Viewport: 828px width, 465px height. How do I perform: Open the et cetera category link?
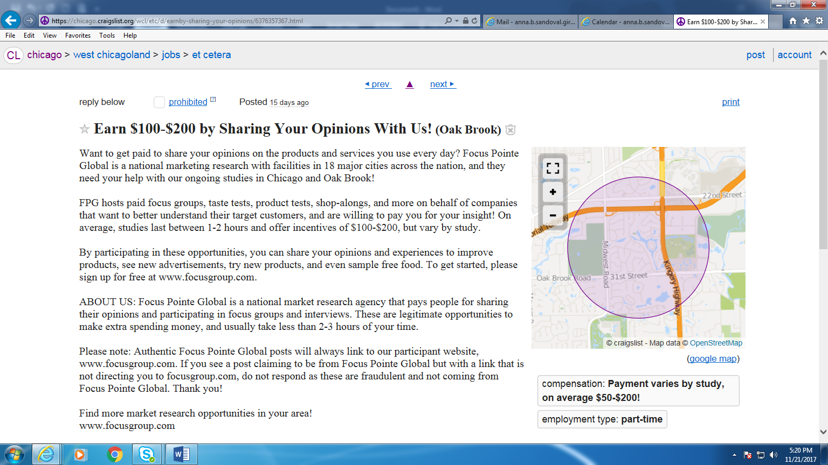[x=211, y=55]
